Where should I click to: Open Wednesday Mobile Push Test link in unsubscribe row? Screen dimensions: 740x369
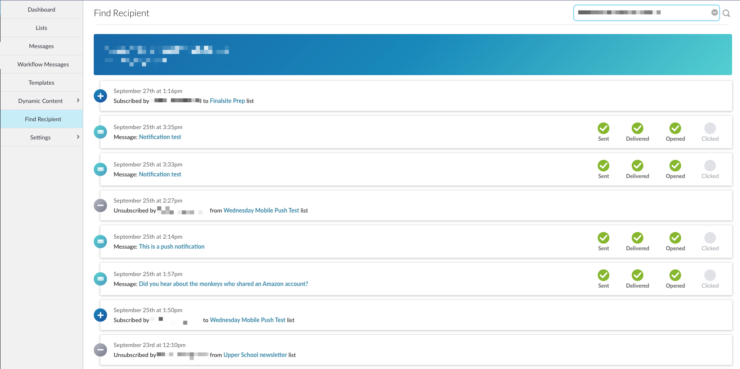click(261, 210)
